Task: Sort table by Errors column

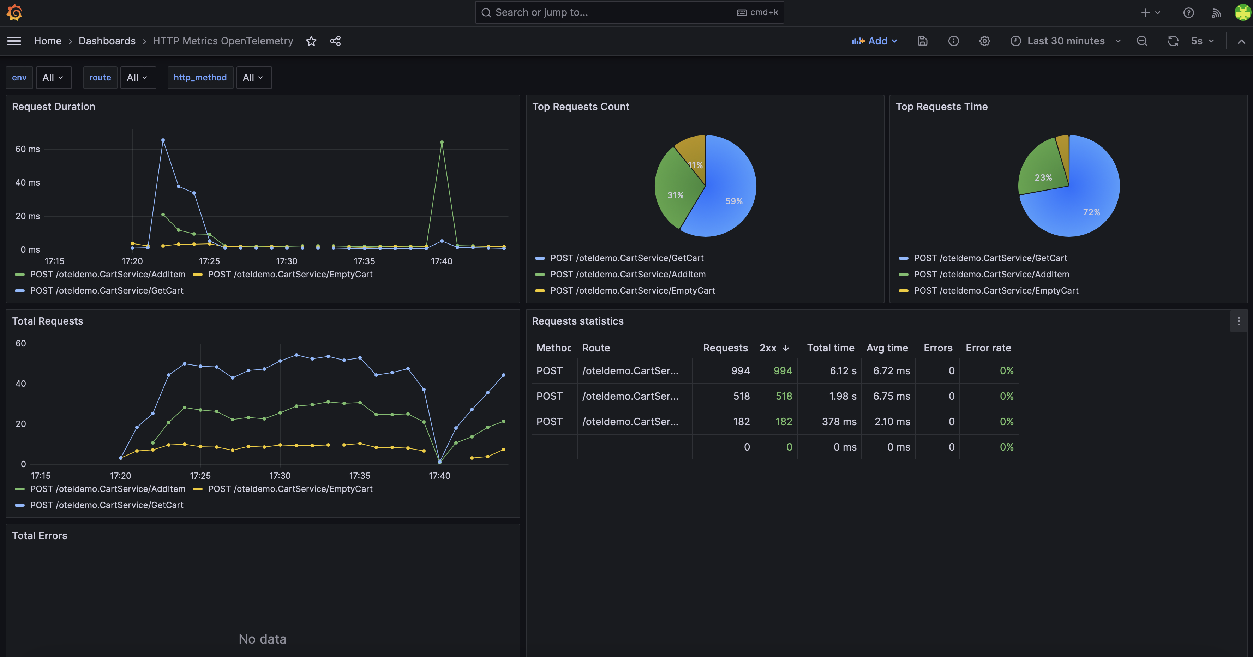Action: (x=938, y=348)
